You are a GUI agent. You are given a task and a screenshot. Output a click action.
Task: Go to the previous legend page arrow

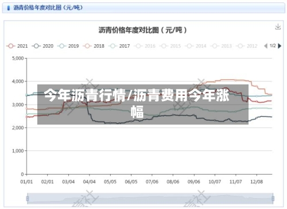[x=266, y=46]
